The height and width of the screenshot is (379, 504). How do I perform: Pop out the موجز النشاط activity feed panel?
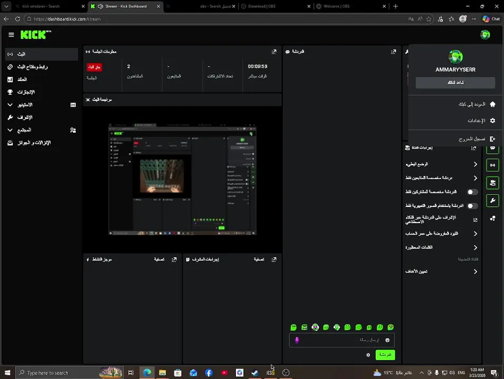pyautogui.click(x=174, y=260)
